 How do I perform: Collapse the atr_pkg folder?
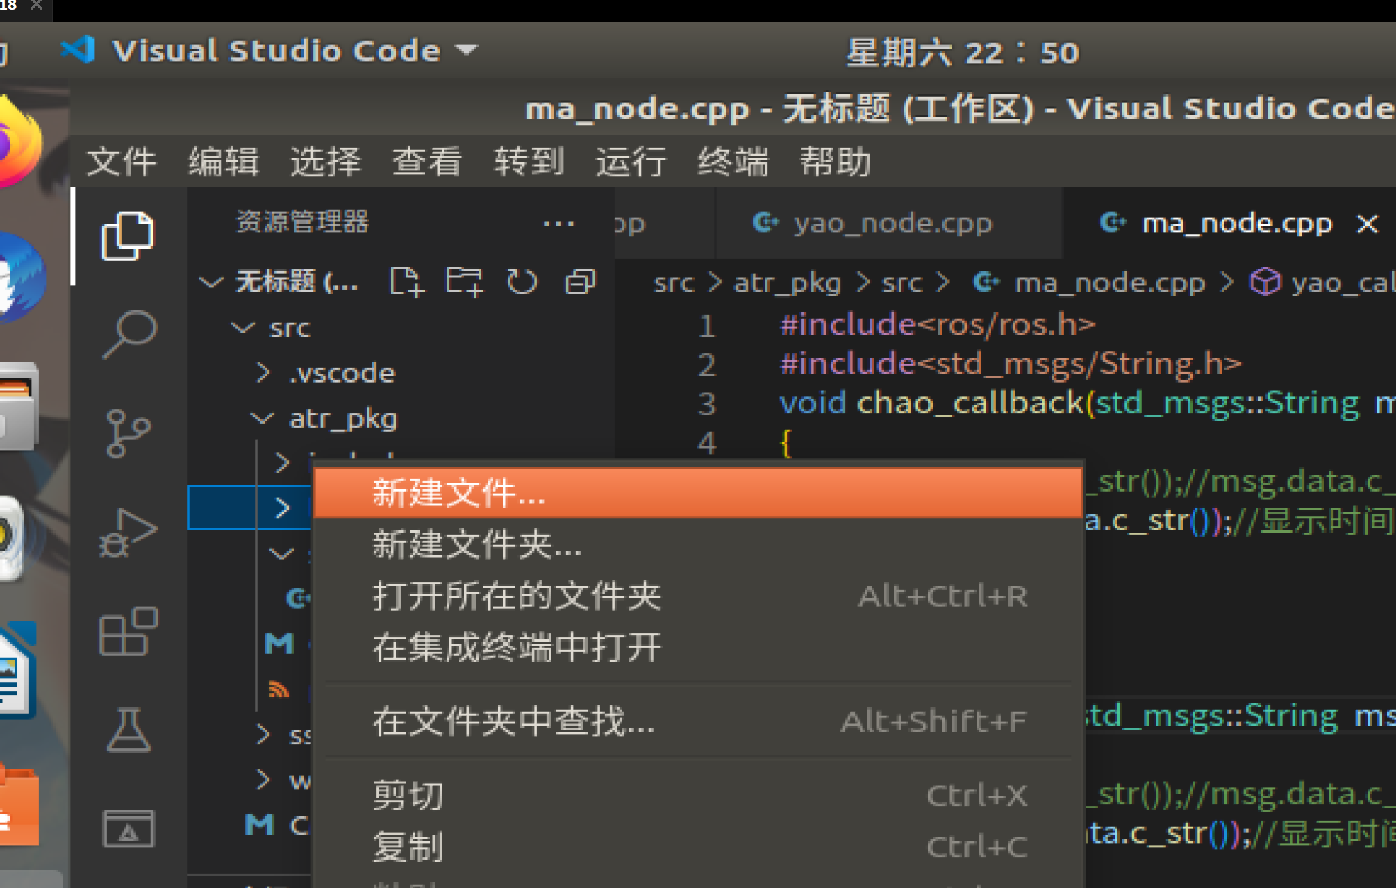tap(342, 419)
